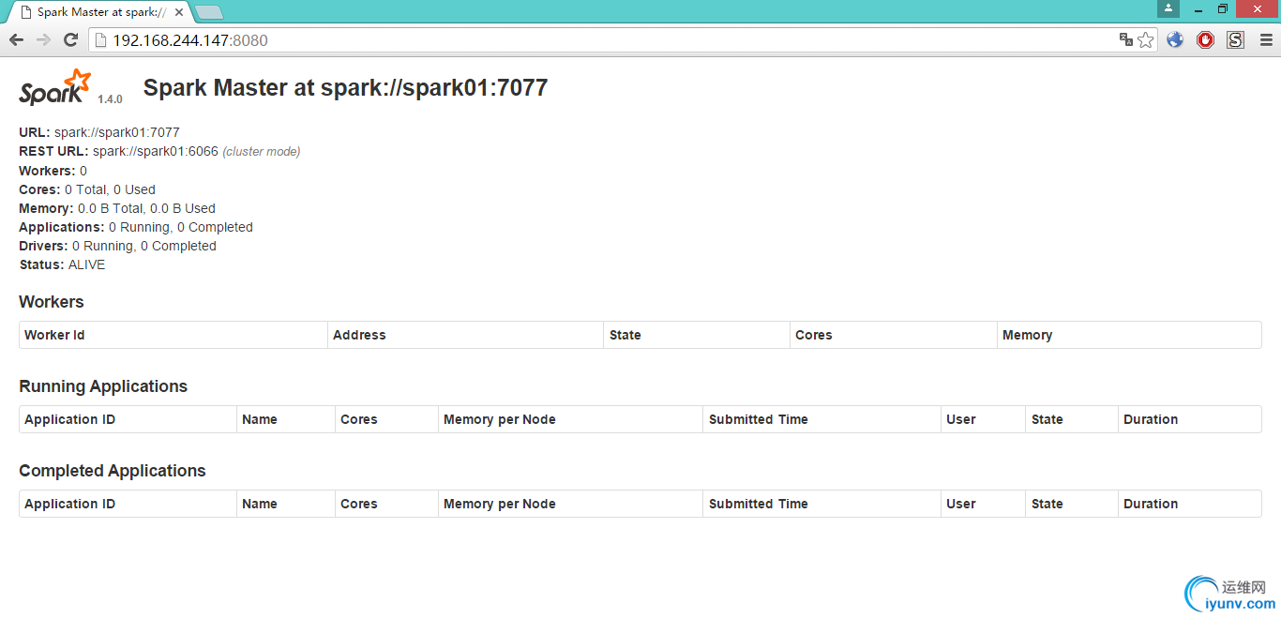
Task: Click the URL line spark://spark01:7077
Action: tap(99, 132)
